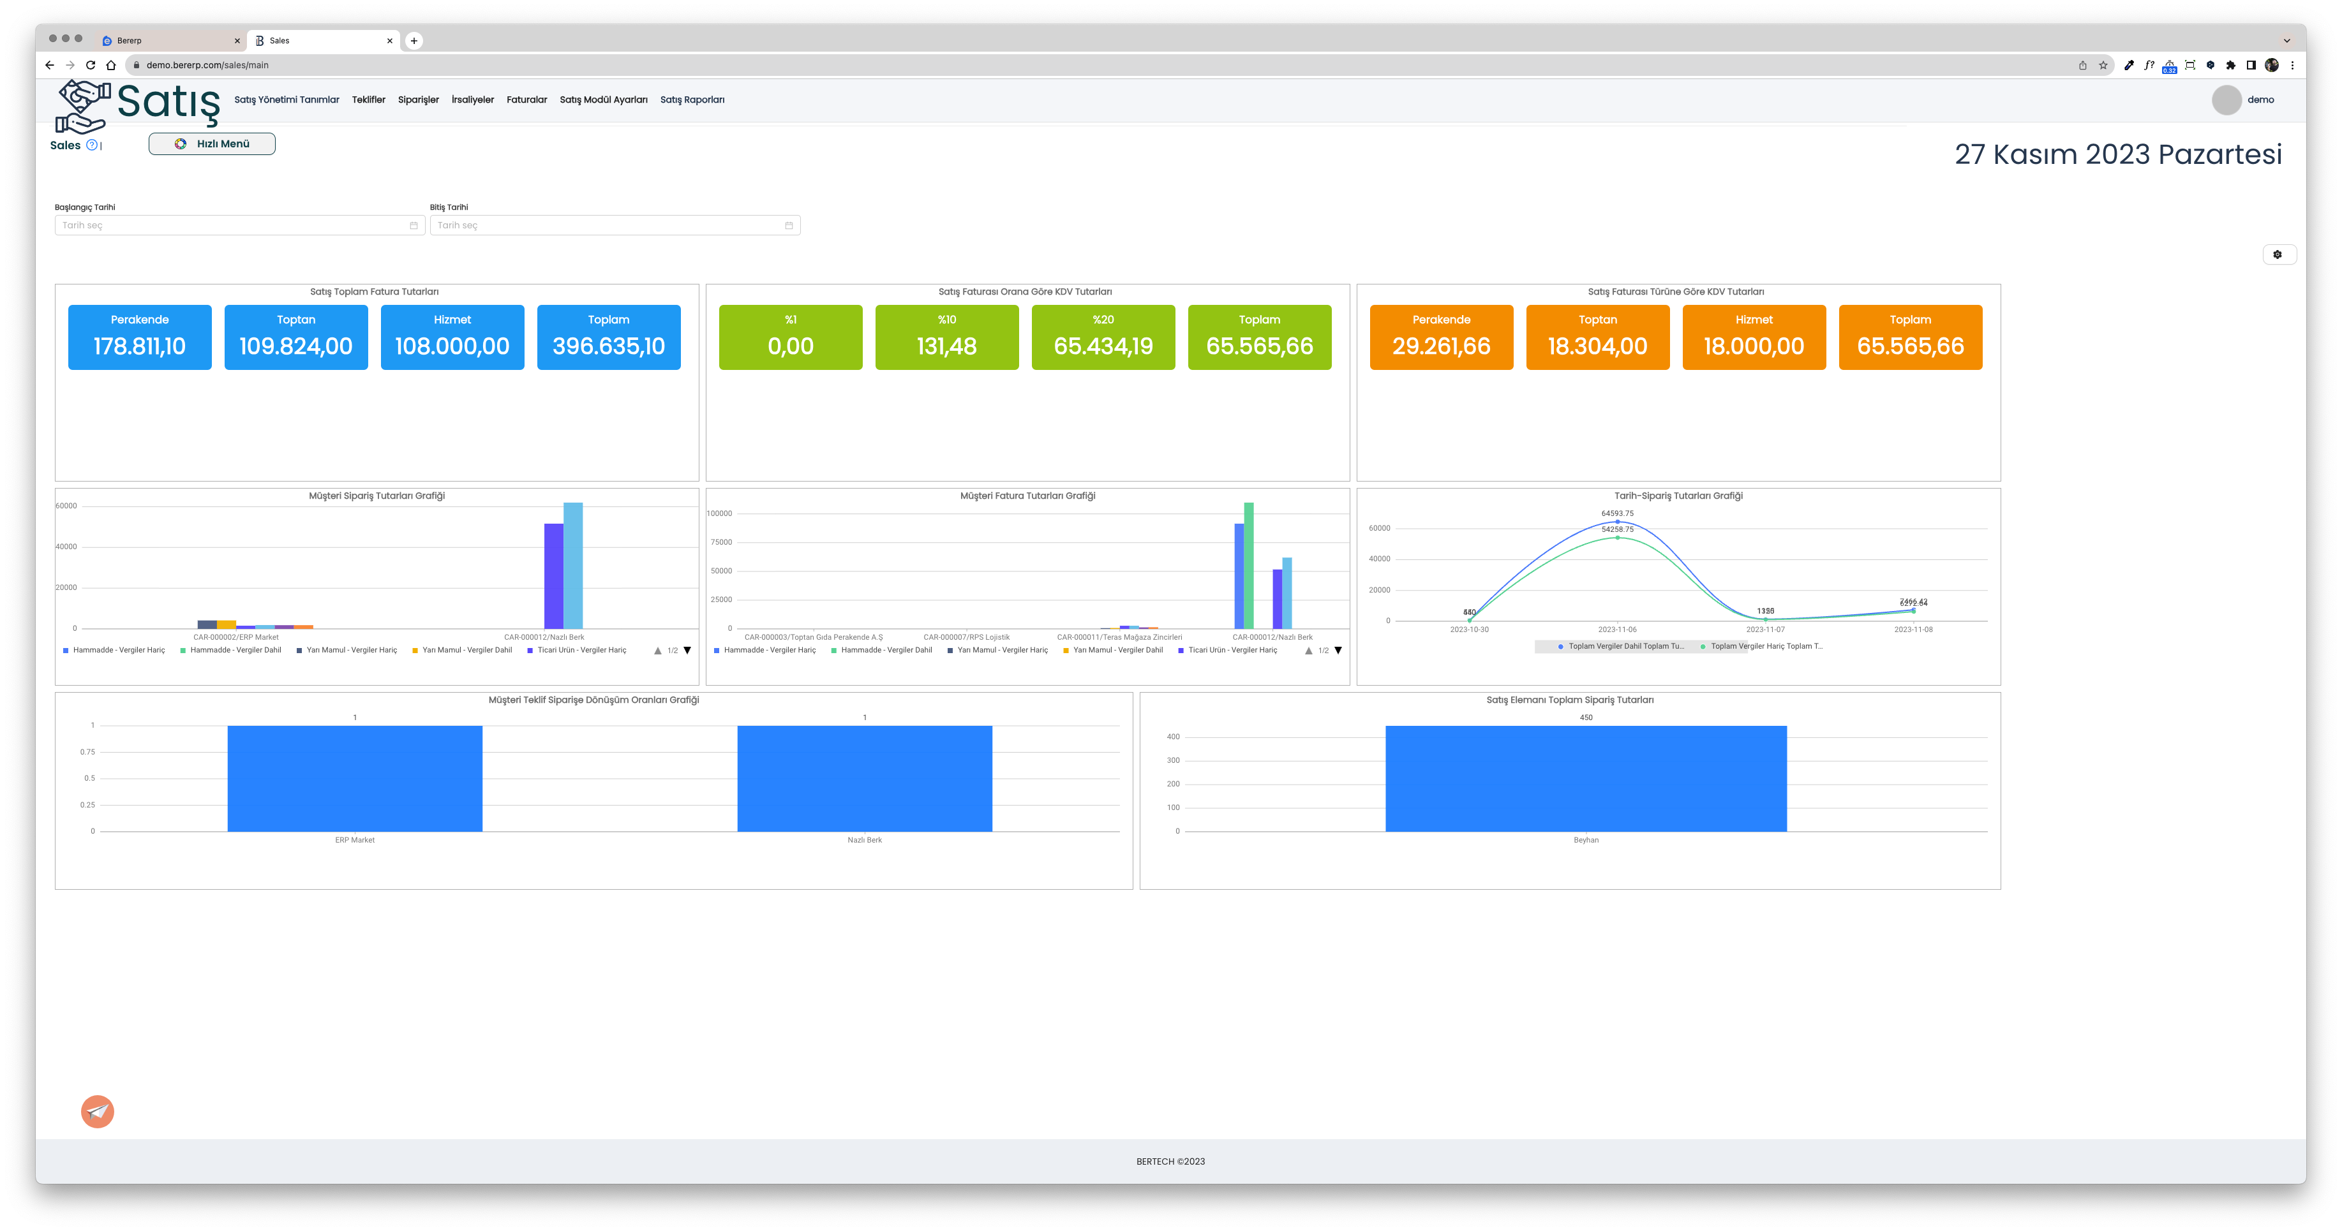Open a new browser tab
The image size is (2342, 1231).
pyautogui.click(x=414, y=41)
